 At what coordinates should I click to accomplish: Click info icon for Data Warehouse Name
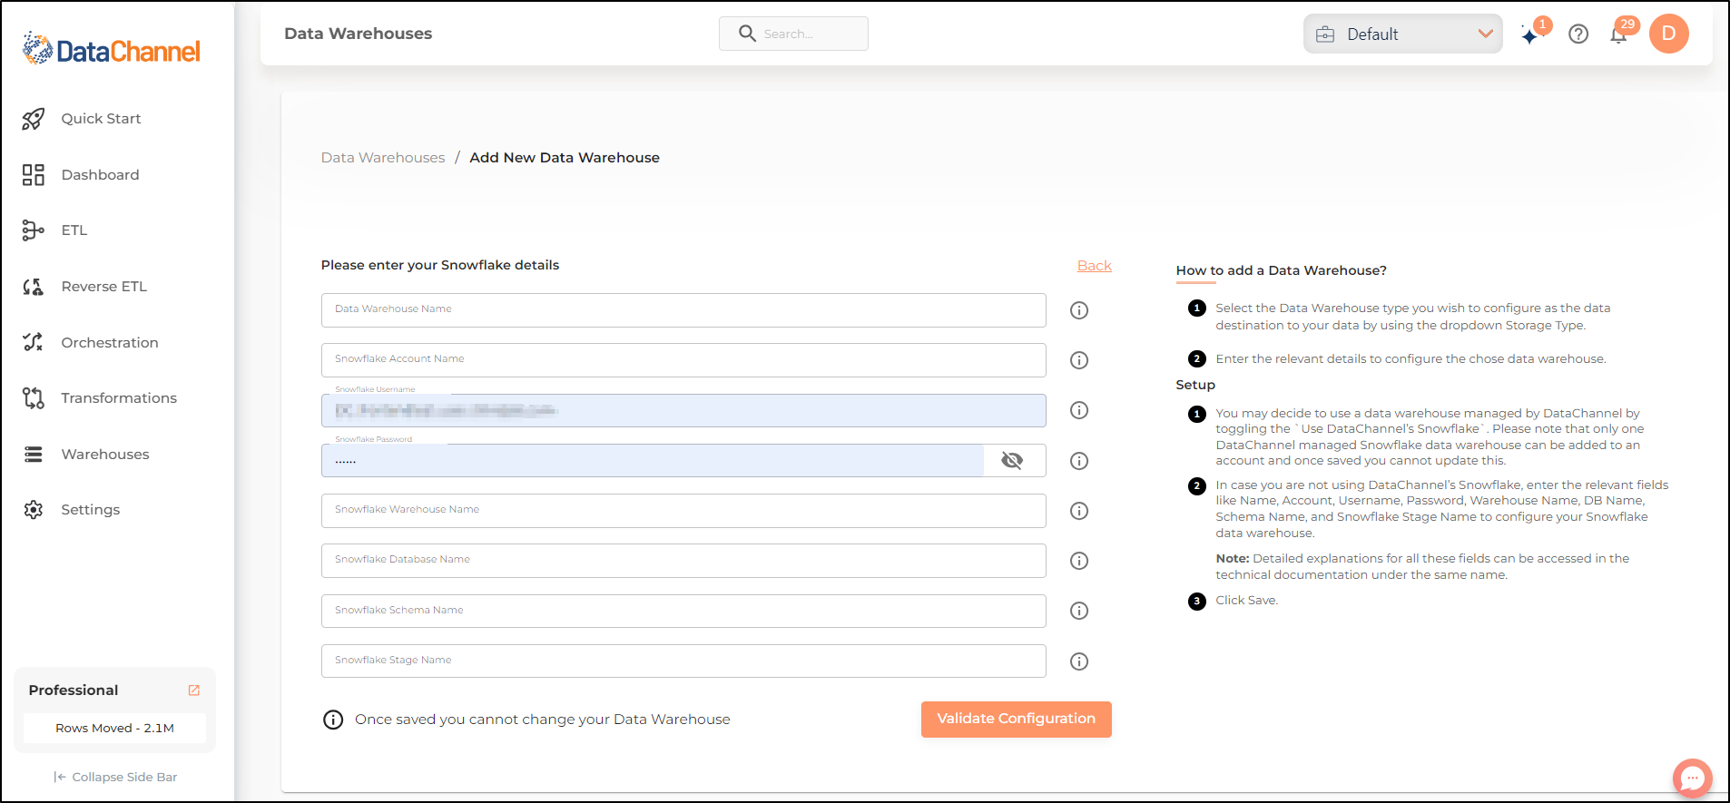(1079, 310)
